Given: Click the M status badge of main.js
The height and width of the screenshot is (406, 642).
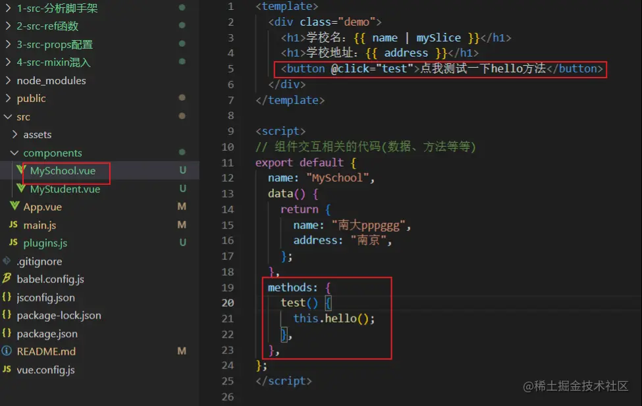Looking at the screenshot, I should (182, 224).
